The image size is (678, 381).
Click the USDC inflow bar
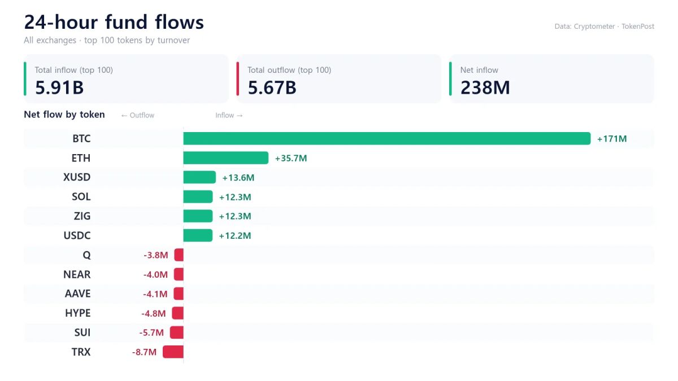[x=198, y=235]
